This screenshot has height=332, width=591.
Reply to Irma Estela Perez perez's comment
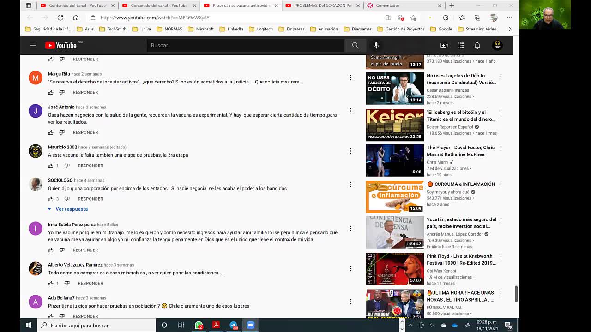coord(85,250)
